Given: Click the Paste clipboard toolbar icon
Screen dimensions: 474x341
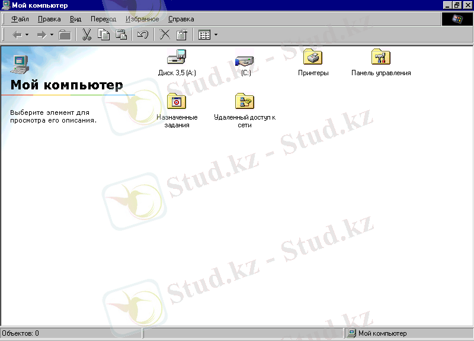Looking at the screenshot, I should pos(121,35).
